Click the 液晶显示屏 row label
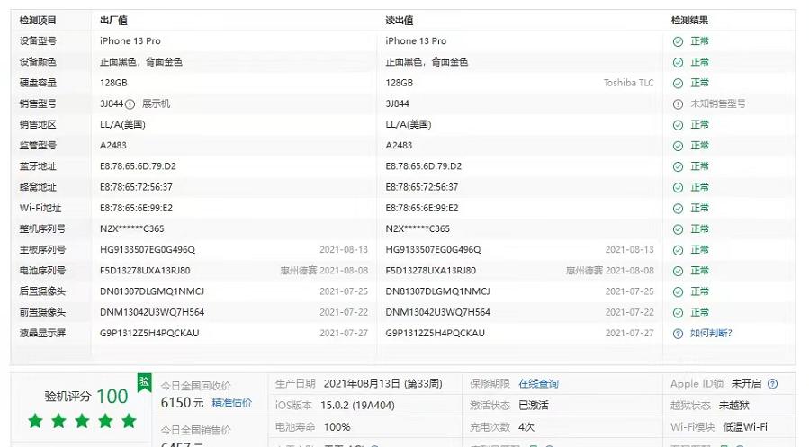The width and height of the screenshot is (809, 447). click(x=42, y=333)
